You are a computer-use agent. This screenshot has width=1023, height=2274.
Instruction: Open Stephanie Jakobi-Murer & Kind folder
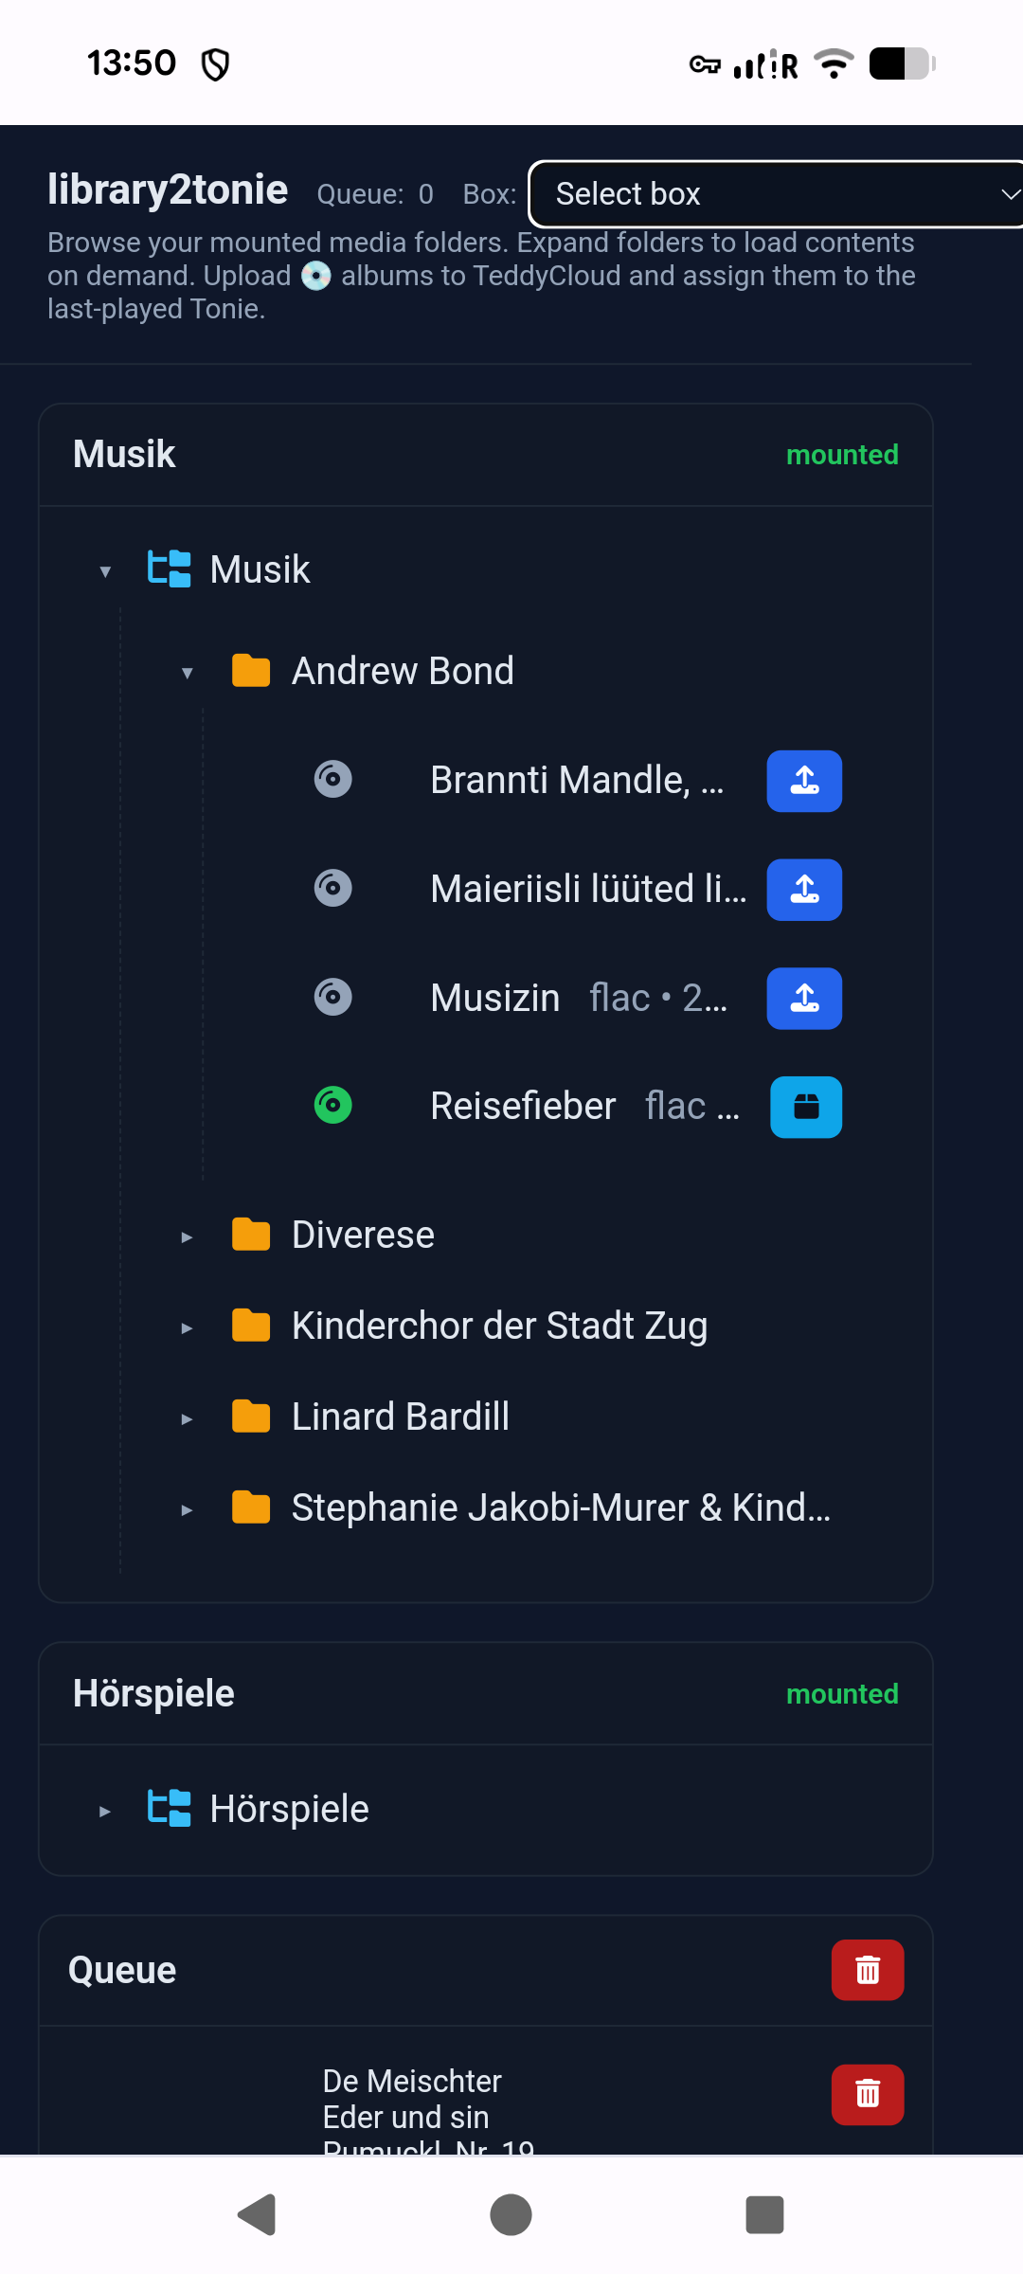click(x=560, y=1508)
